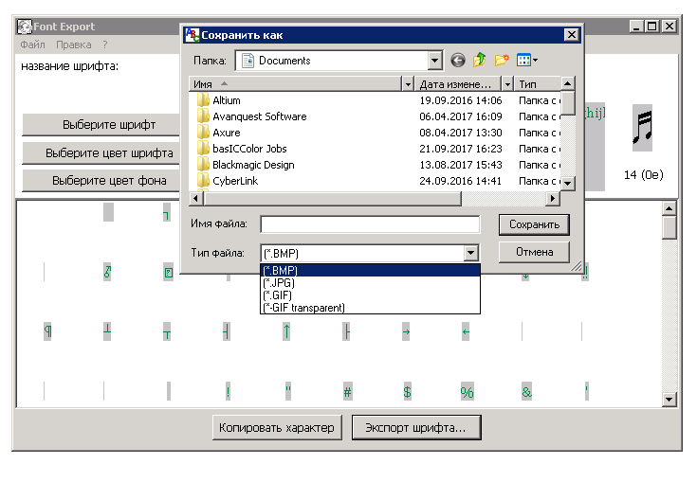Screen dimensions: 697x482
Task: Select the ampersand glyph
Action: [526, 391]
